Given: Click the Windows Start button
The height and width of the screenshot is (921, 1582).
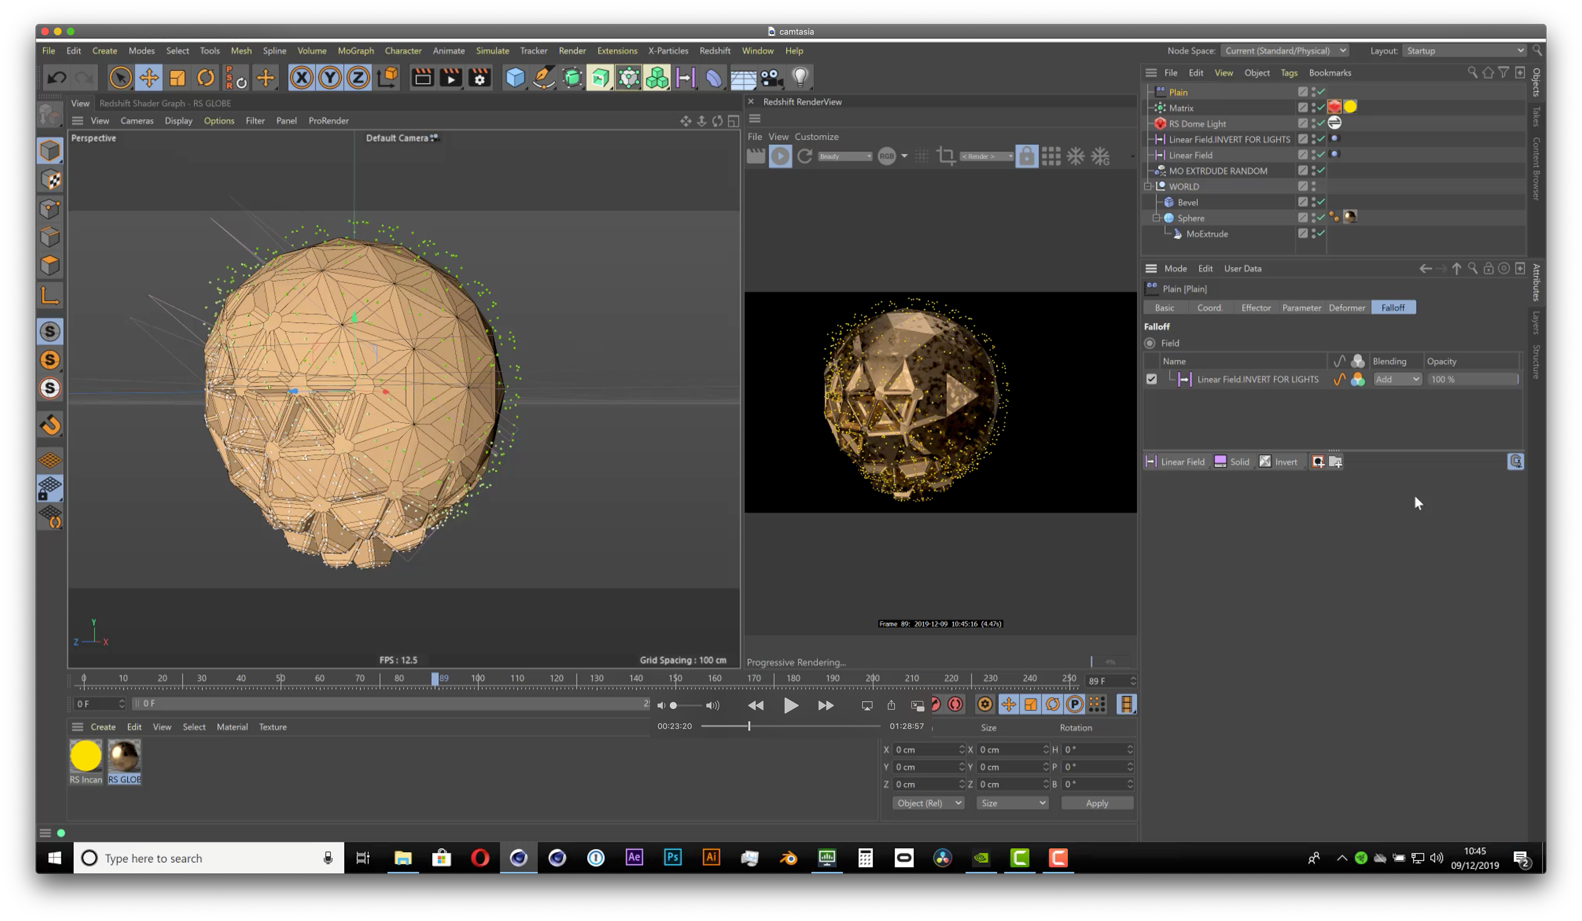Looking at the screenshot, I should pos(55,858).
